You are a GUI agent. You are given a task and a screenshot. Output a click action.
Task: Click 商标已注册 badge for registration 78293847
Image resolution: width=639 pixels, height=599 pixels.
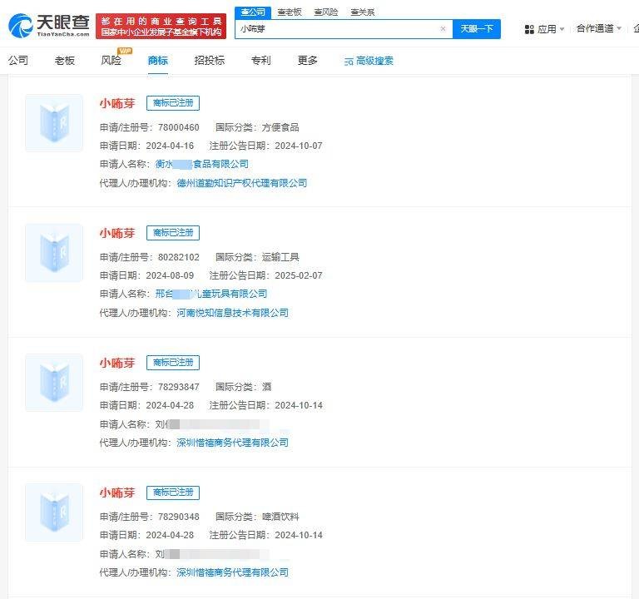[x=173, y=362]
